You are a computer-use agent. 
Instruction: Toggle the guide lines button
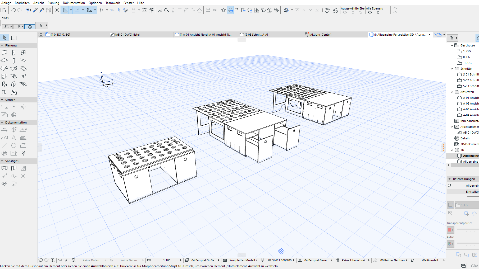(x=65, y=10)
